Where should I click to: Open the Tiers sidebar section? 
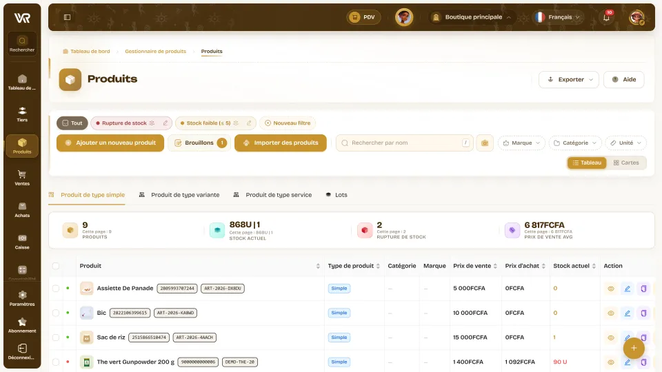(x=22, y=114)
